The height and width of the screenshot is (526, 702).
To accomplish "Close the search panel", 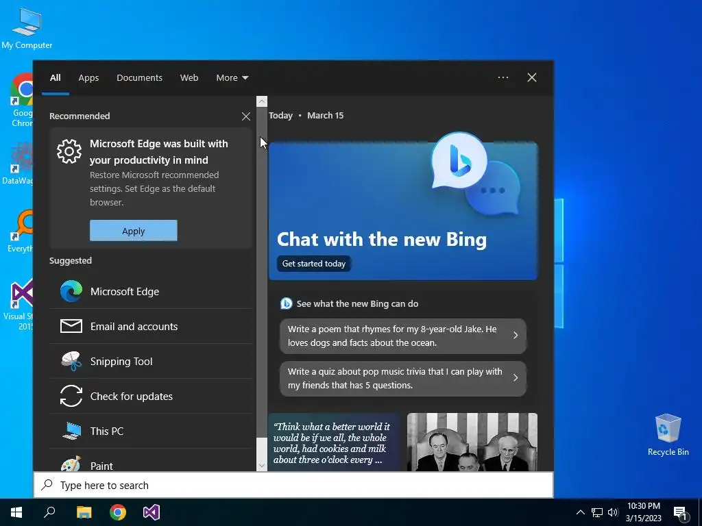I will coord(532,77).
